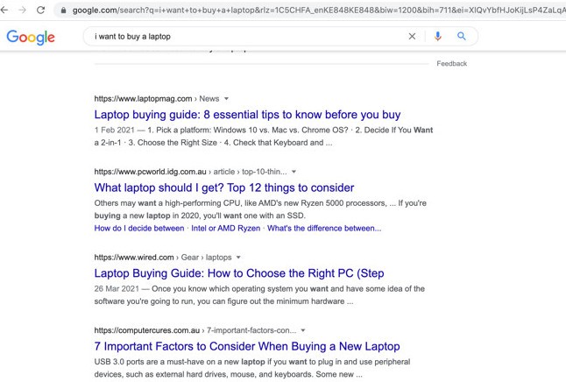
Task: Click the 'USB 3.0 ports are a must-have' snippet
Action: [x=252, y=368]
